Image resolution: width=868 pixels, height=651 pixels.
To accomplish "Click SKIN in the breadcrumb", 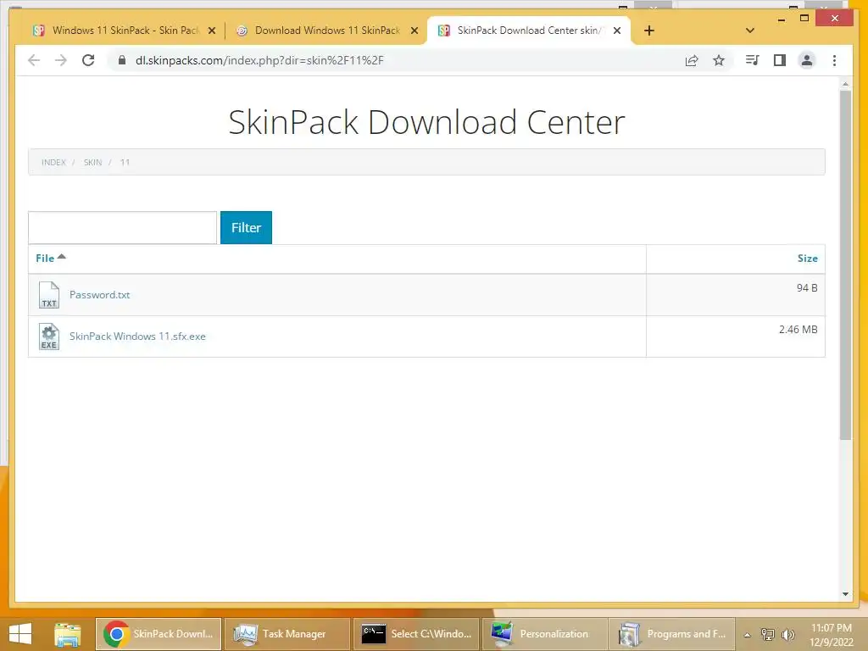I will pyautogui.click(x=93, y=162).
